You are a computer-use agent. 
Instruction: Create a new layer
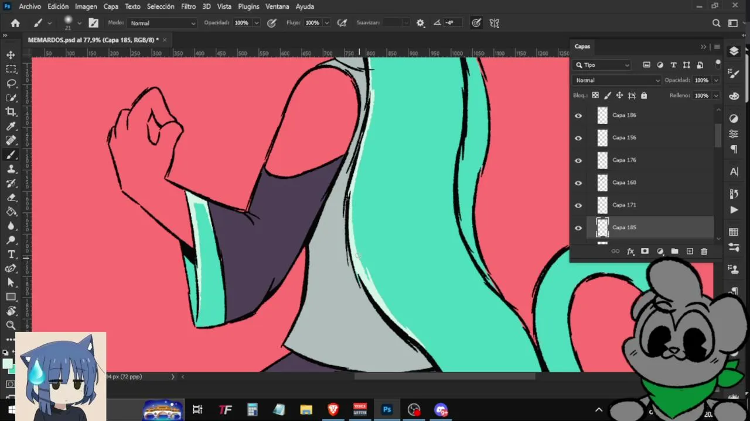[x=690, y=251]
